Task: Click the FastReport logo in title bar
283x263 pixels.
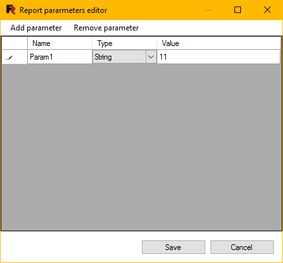Action: (11, 10)
